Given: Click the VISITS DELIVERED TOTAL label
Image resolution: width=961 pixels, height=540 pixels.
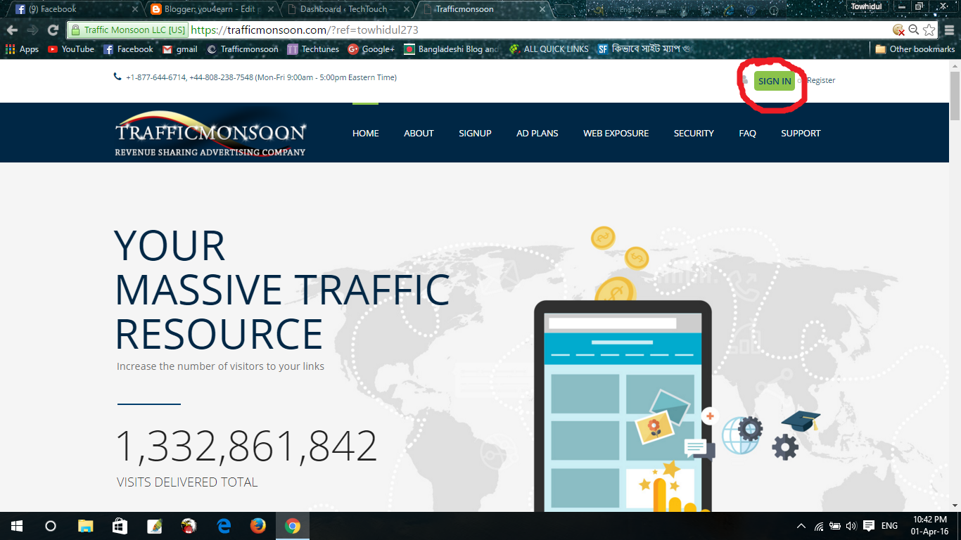Looking at the screenshot, I should pyautogui.click(x=187, y=482).
